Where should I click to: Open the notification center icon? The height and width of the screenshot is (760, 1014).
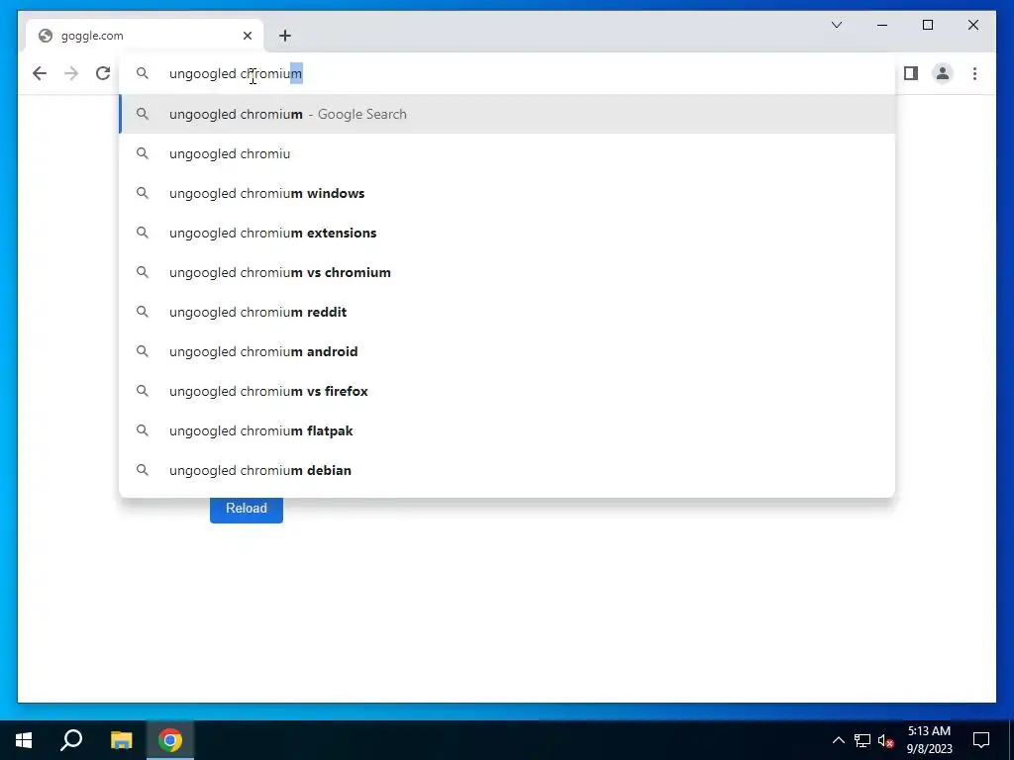981,740
